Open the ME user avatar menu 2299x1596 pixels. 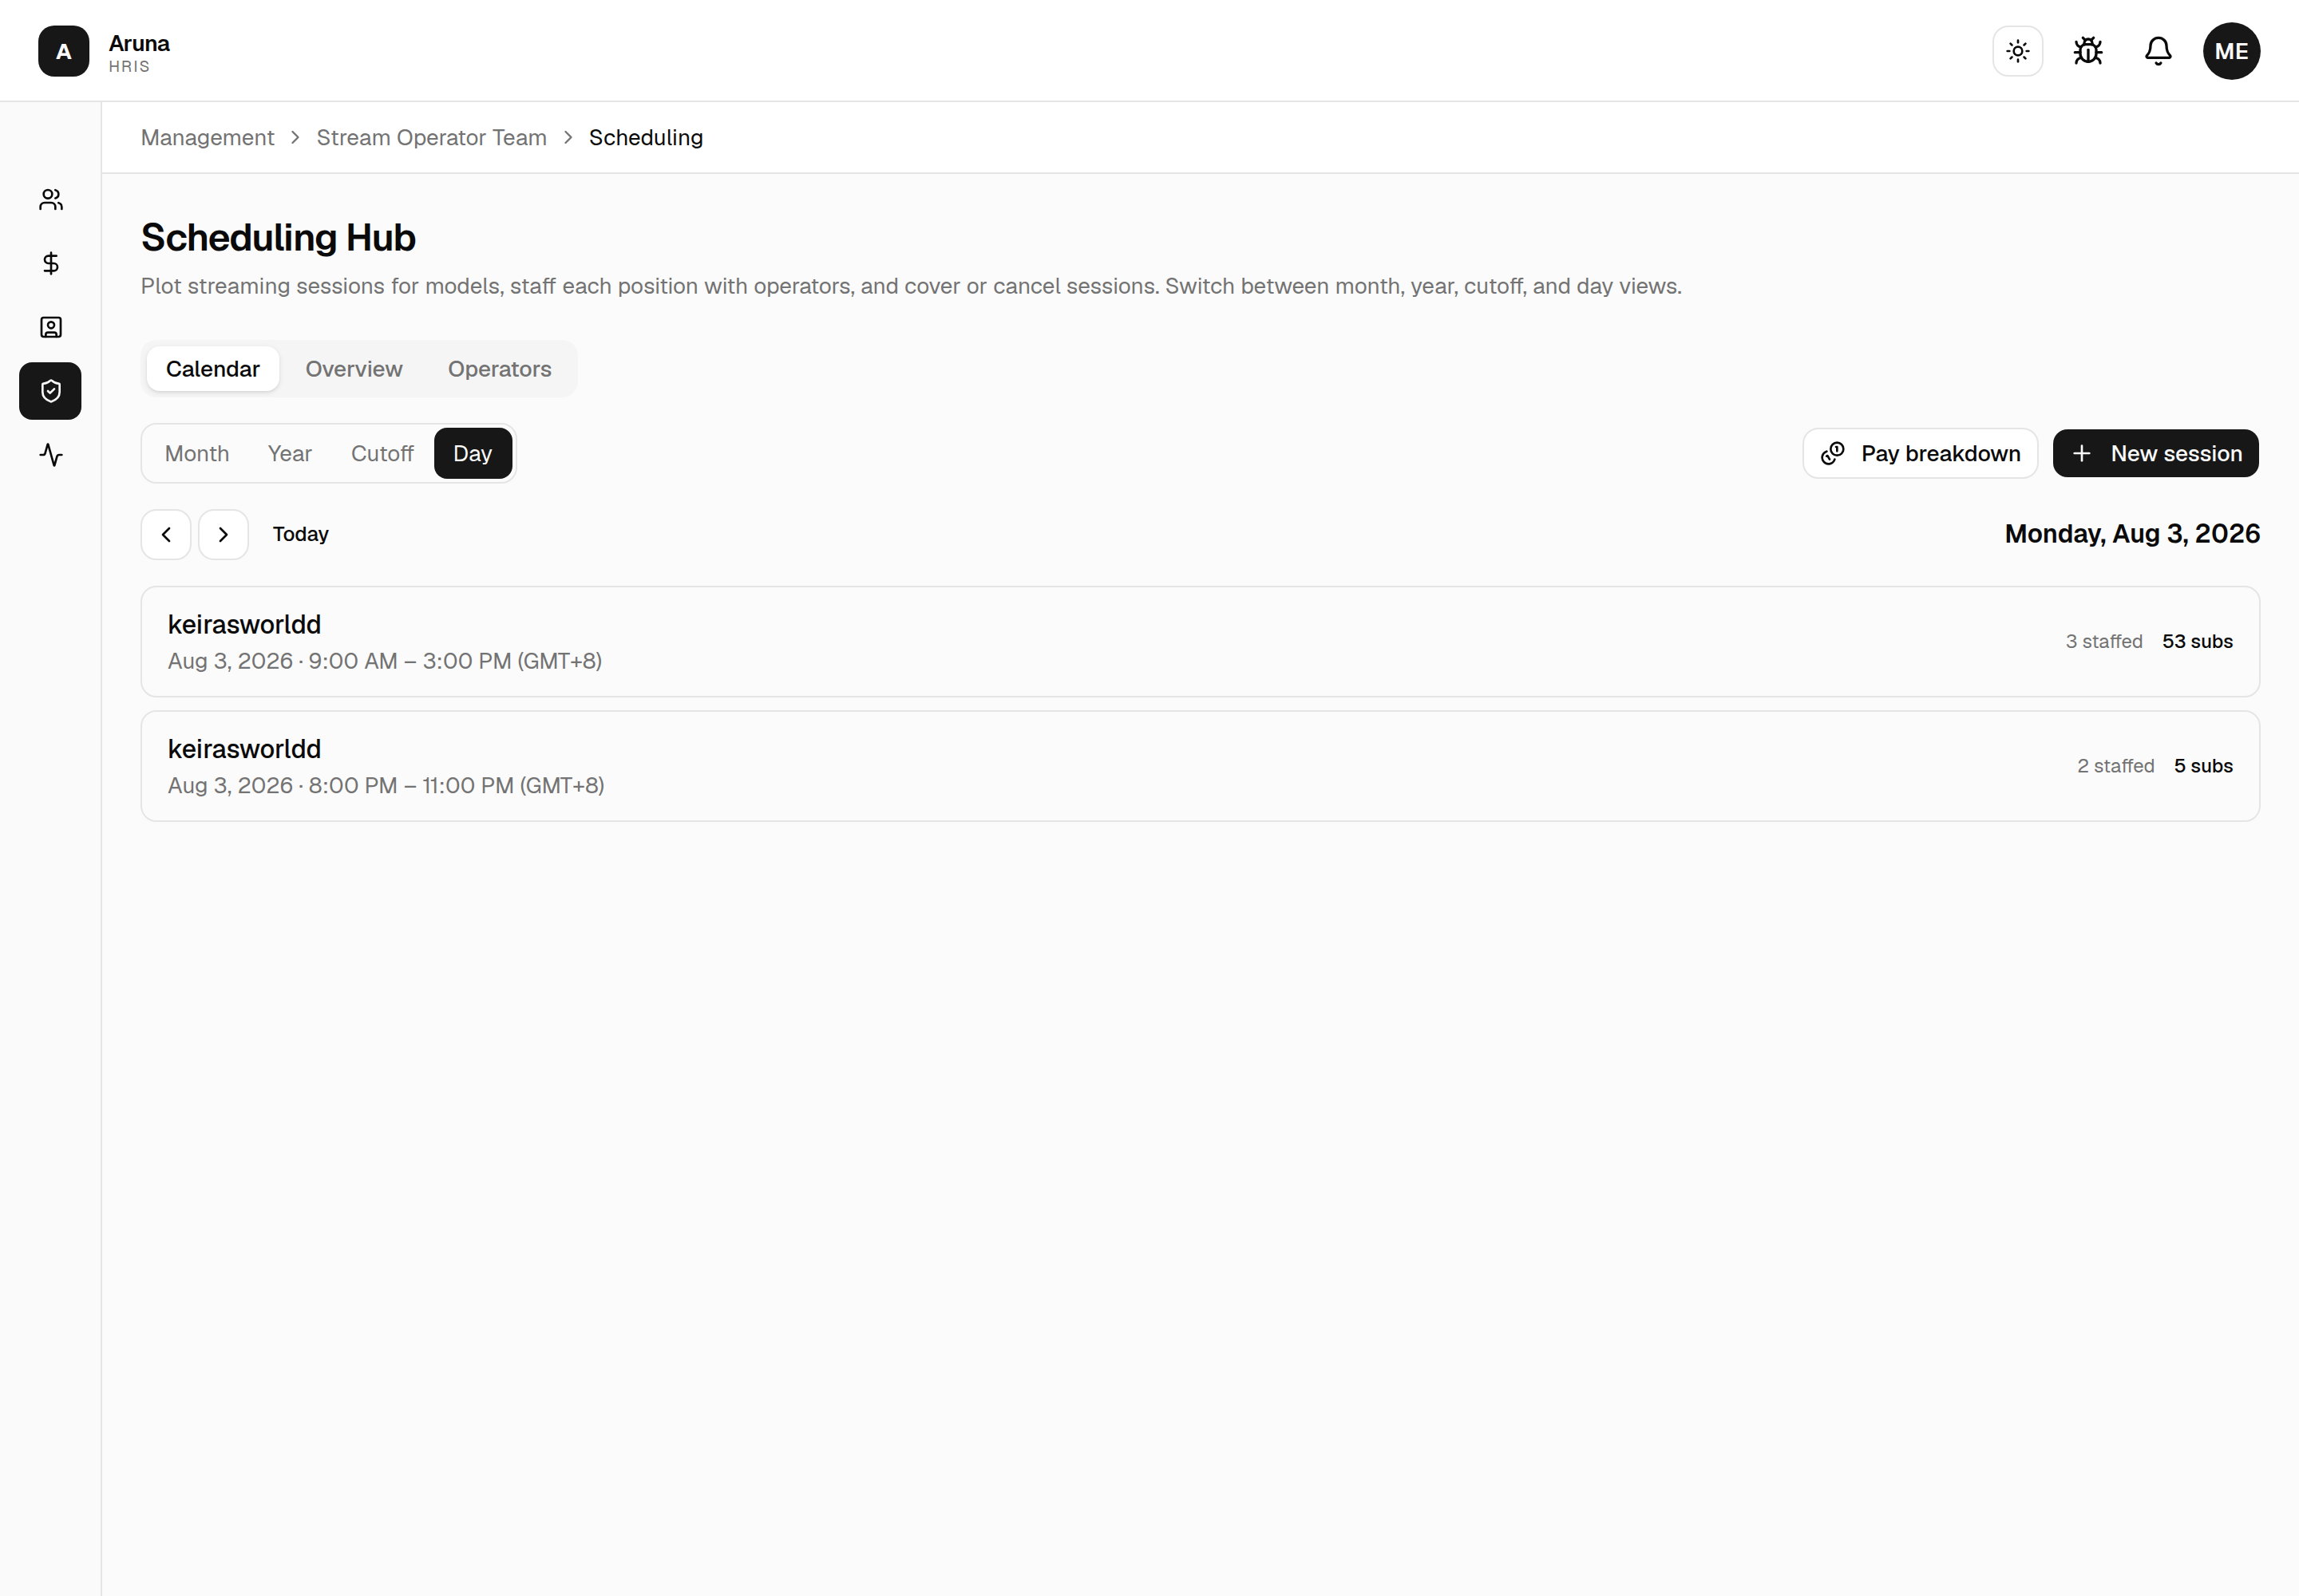pyautogui.click(x=2231, y=51)
